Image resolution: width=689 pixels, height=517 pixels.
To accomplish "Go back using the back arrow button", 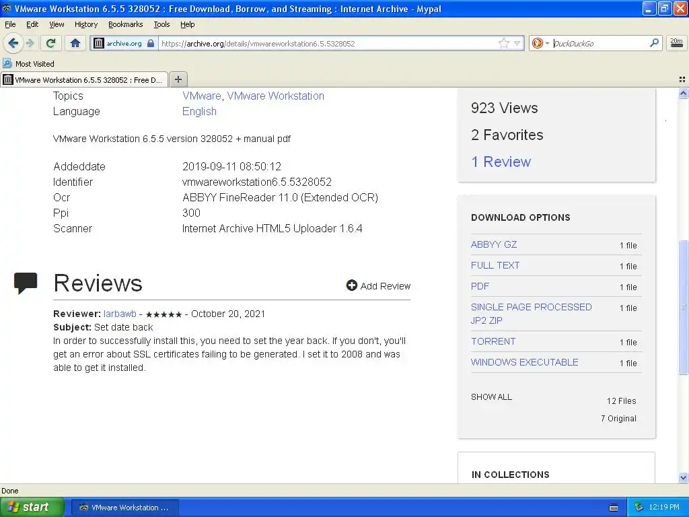I will click(x=13, y=43).
